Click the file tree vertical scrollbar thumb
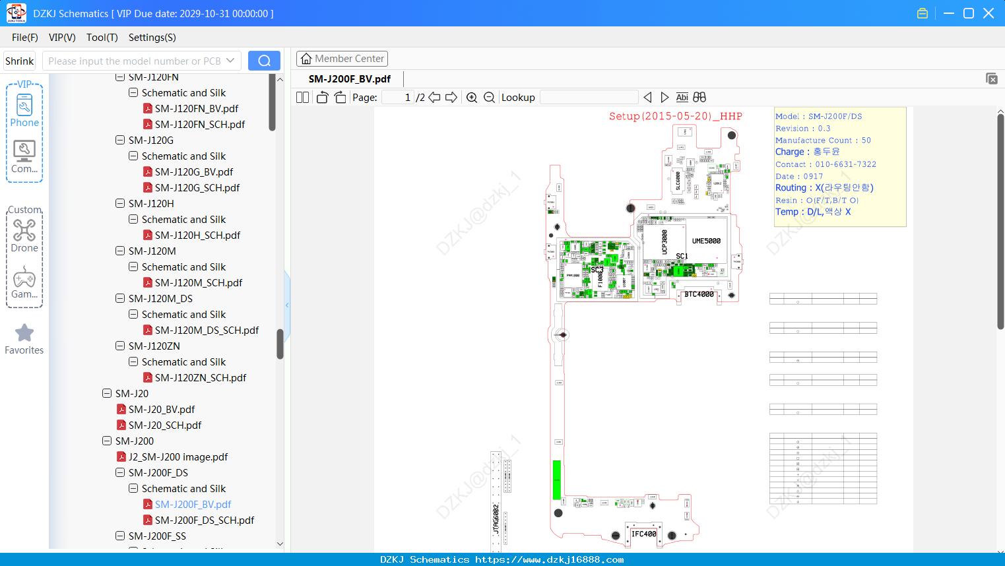 point(280,344)
